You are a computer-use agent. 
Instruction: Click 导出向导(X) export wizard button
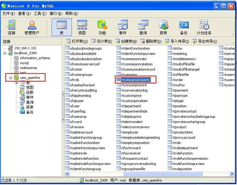(205, 41)
